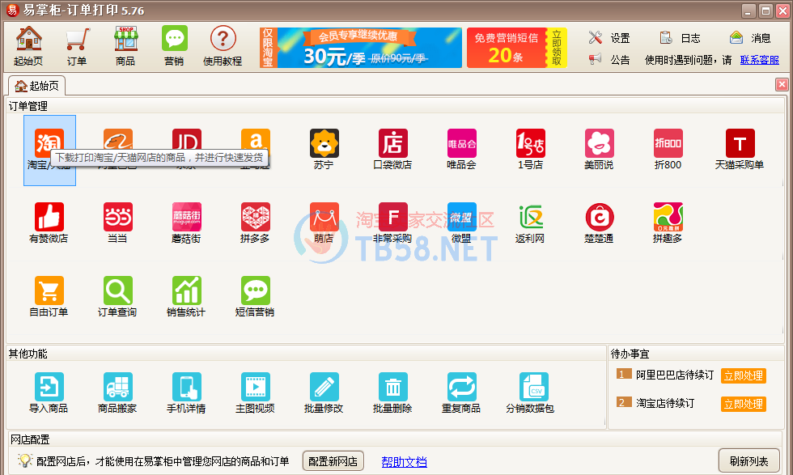The width and height of the screenshot is (793, 475).
Task: Open 销售统计 sales statistics
Action: point(187,297)
